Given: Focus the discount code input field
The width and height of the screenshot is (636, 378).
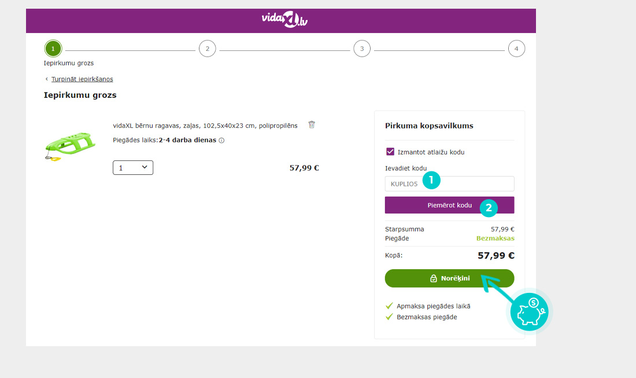Looking at the screenshot, I should [449, 184].
